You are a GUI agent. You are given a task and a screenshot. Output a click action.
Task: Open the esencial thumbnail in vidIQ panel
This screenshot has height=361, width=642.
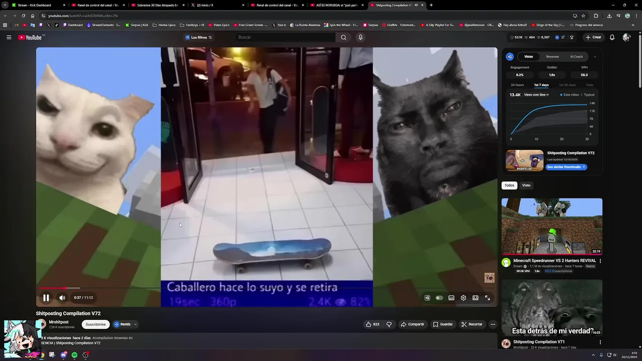pos(525,160)
